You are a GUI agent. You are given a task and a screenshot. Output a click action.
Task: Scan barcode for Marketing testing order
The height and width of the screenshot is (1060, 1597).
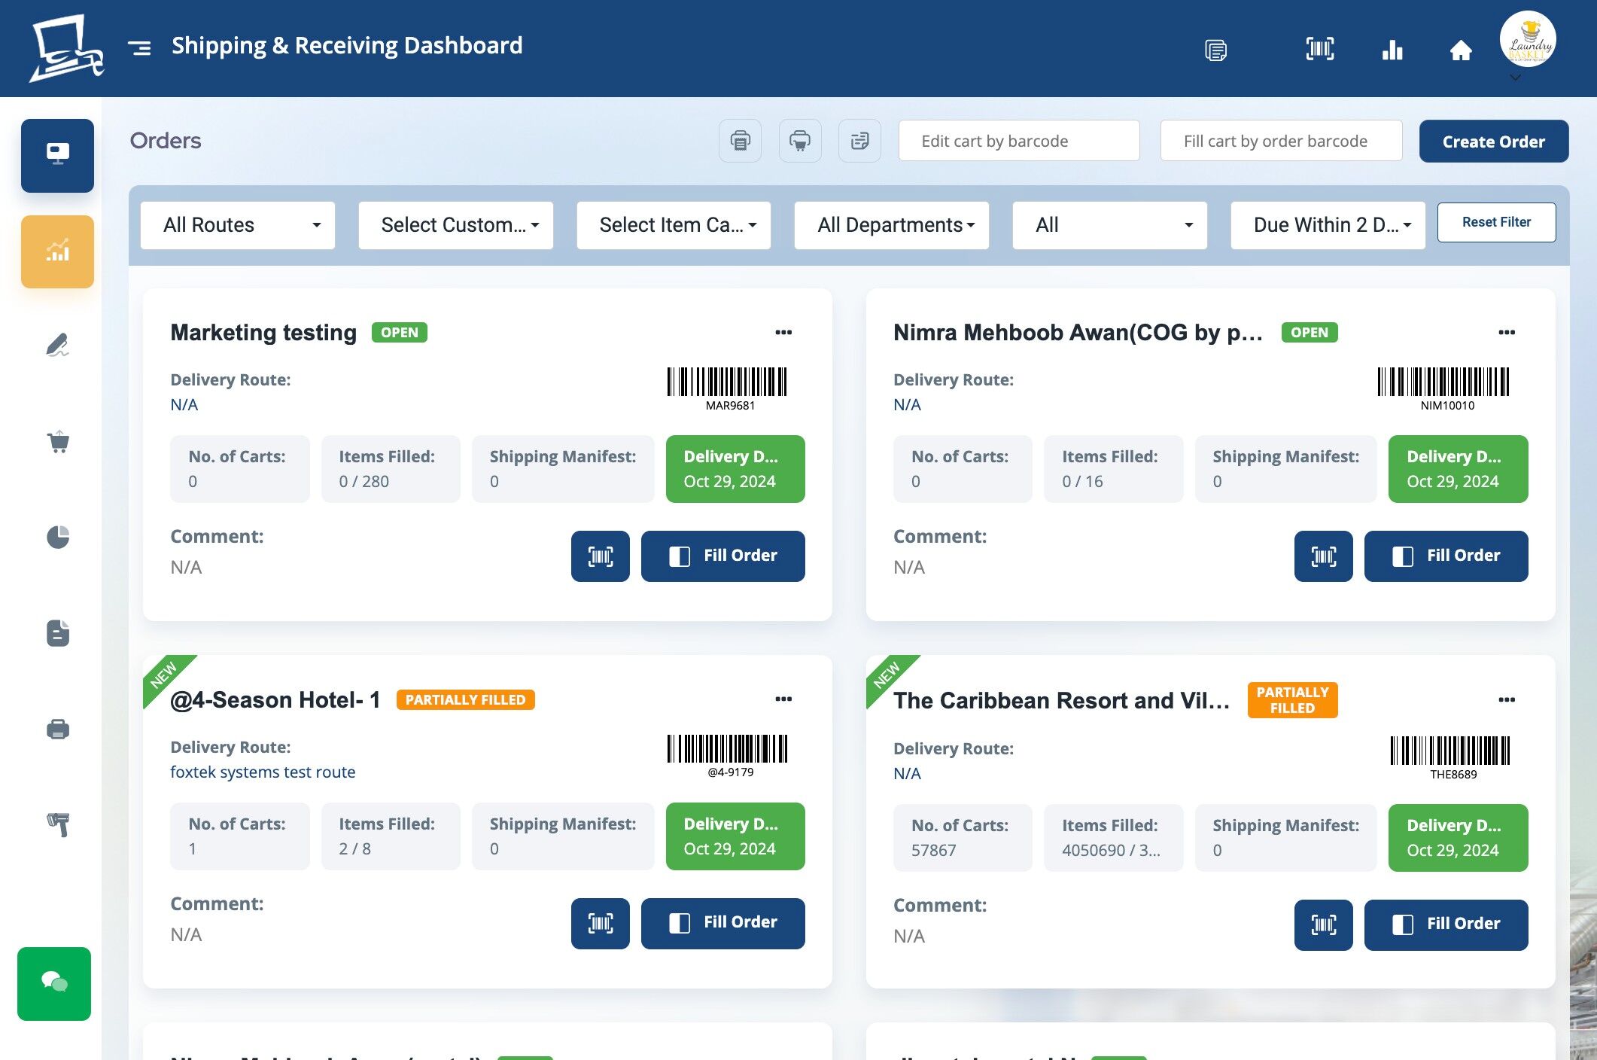[600, 556]
